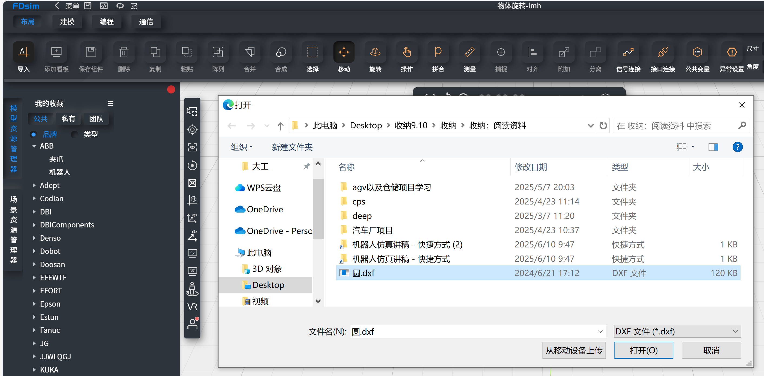Click the 导入 (Import) tool icon

(x=24, y=52)
